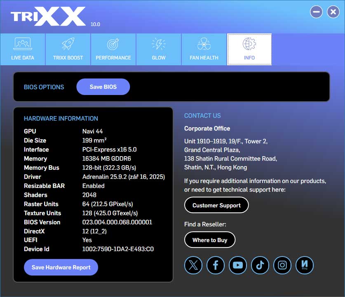Click the Performance target icon
The image size is (345, 297).
113,44
